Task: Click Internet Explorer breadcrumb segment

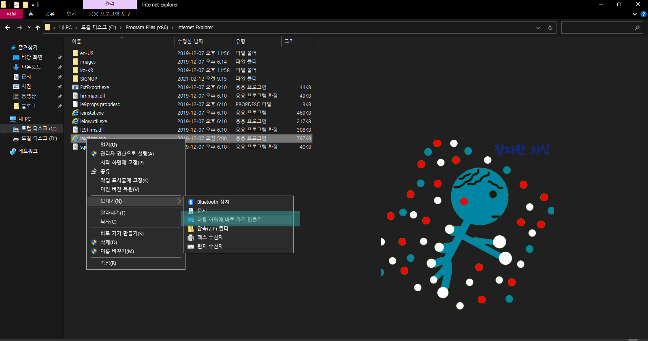Action: pos(195,28)
